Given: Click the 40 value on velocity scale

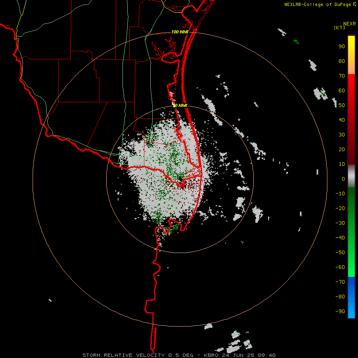Looking at the screenshot, I should click(342, 120).
